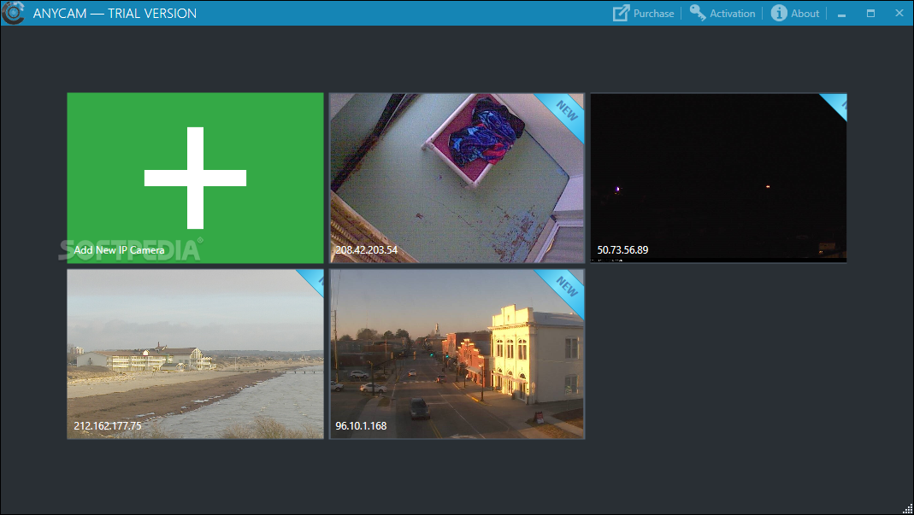Click the NEW ribbon on 208.42.203.54 camera

point(565,112)
